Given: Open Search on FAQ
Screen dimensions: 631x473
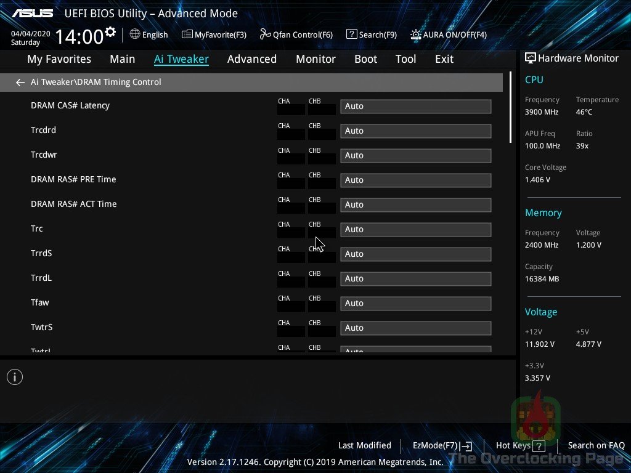Looking at the screenshot, I should (596, 445).
